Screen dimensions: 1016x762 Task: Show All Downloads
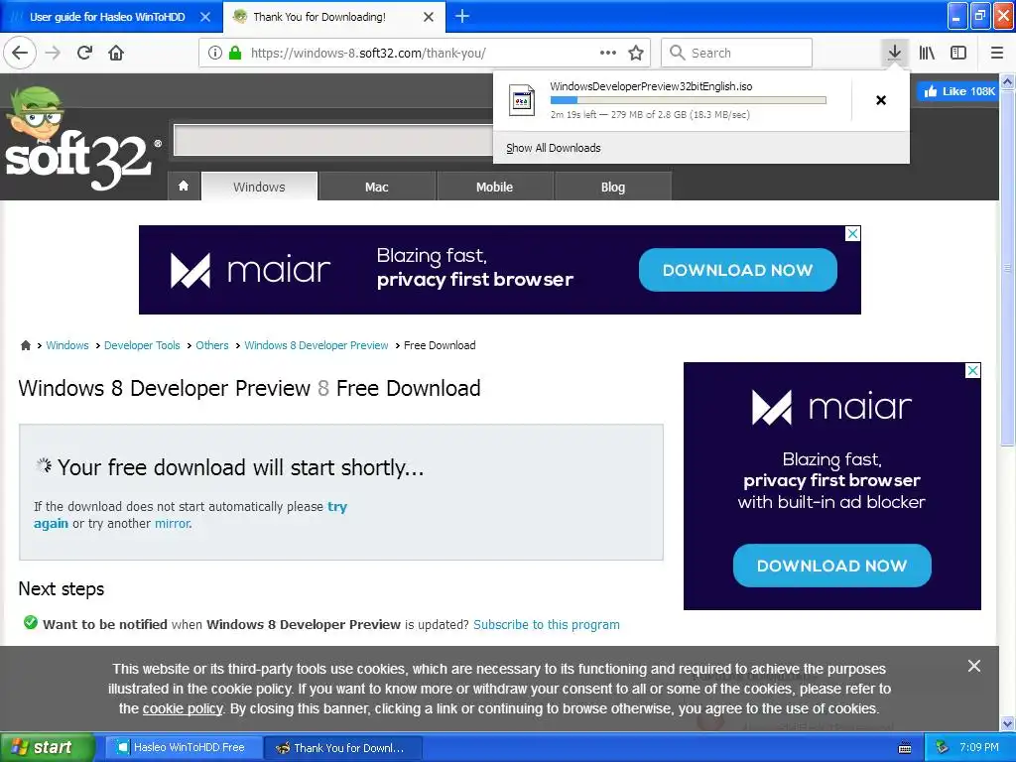click(554, 148)
